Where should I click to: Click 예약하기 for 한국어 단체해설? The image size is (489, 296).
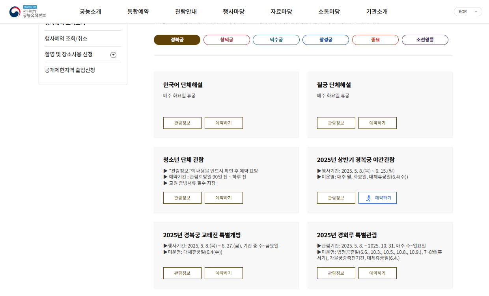click(224, 123)
